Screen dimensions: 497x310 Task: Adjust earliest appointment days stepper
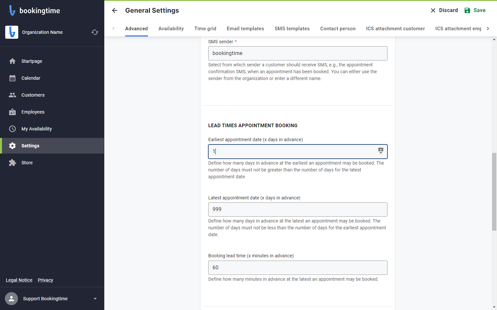381,150
